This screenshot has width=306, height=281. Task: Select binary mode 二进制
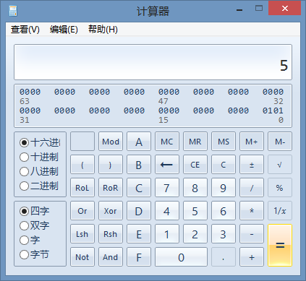[39, 186]
